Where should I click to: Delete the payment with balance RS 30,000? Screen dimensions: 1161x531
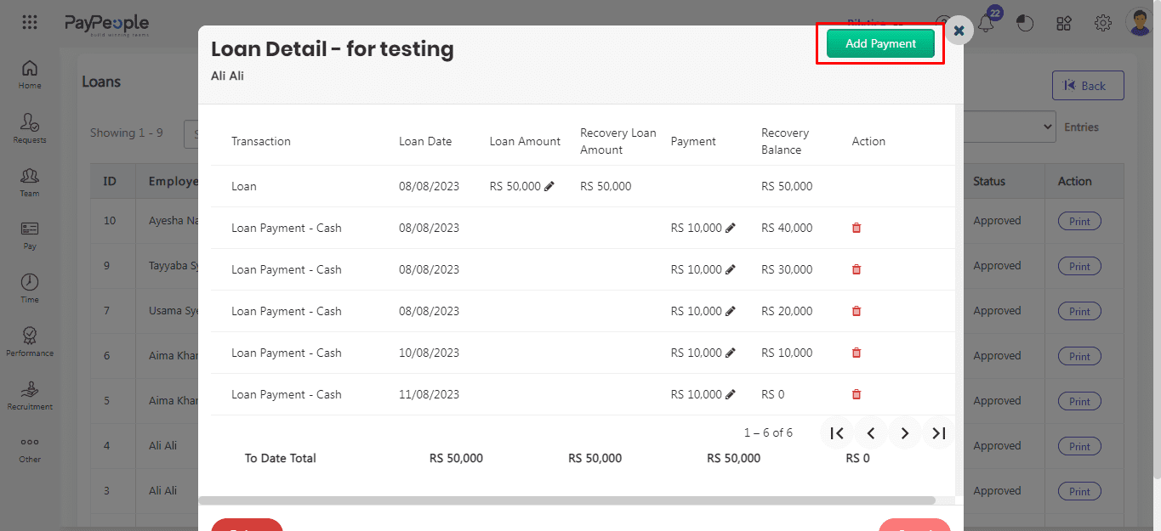pos(857,269)
